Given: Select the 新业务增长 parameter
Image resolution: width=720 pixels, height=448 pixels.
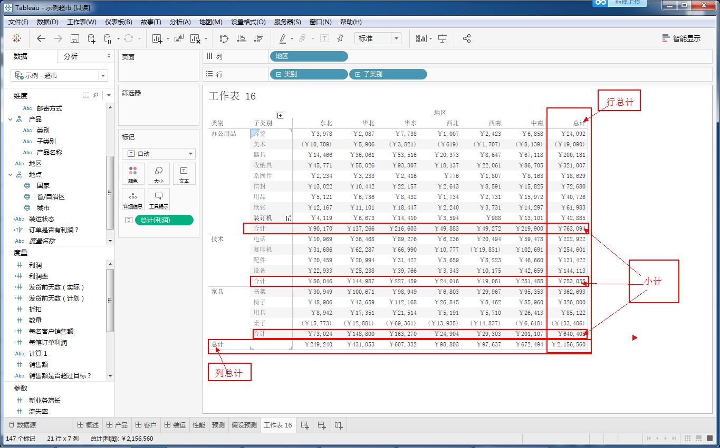Looking at the screenshot, I should click(45, 400).
